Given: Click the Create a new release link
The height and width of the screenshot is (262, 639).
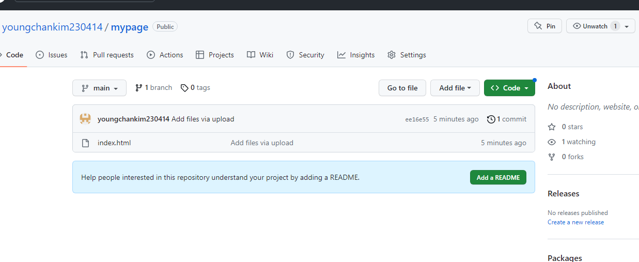Looking at the screenshot, I should pyautogui.click(x=575, y=222).
